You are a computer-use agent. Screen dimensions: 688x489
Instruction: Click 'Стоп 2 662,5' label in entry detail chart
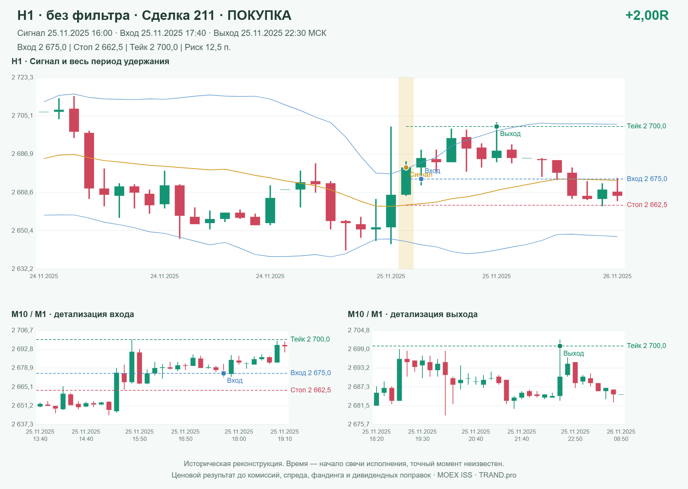coord(310,390)
